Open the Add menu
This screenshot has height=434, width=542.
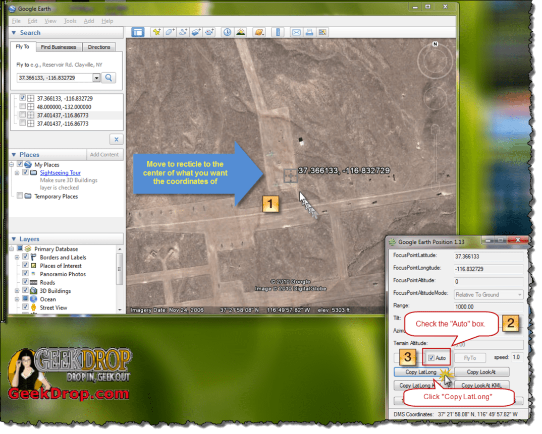pos(89,21)
